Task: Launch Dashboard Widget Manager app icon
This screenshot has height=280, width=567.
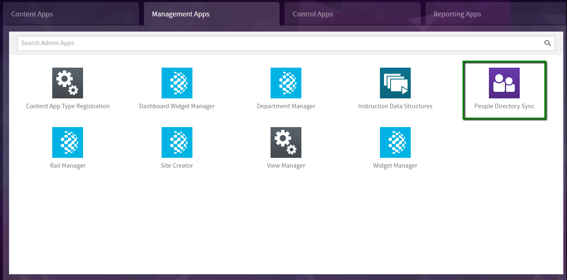Action: pos(177,83)
